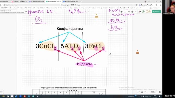Open the Tilda Members bookmark
Viewport: 175px width, 98px height.
point(30,8)
